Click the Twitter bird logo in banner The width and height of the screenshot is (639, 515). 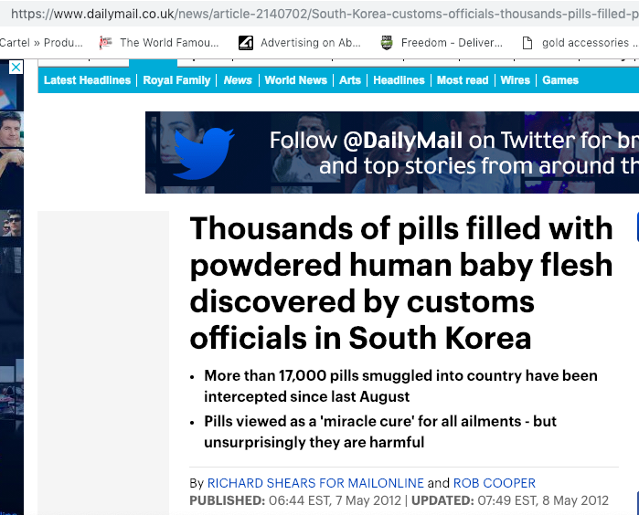tap(204, 153)
